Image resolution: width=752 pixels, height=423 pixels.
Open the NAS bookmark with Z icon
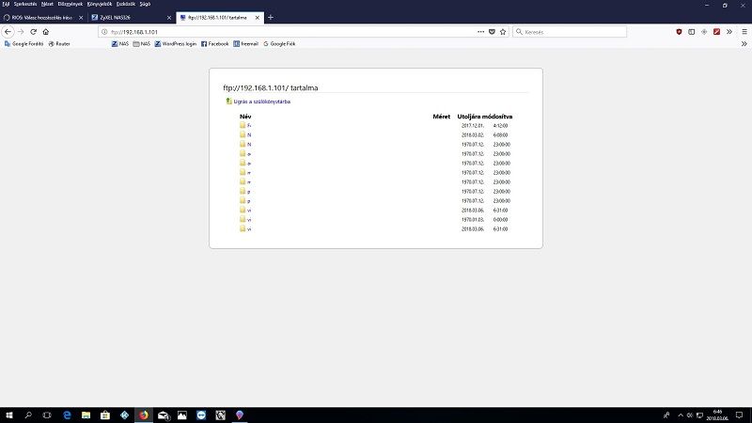pyautogui.click(x=120, y=43)
